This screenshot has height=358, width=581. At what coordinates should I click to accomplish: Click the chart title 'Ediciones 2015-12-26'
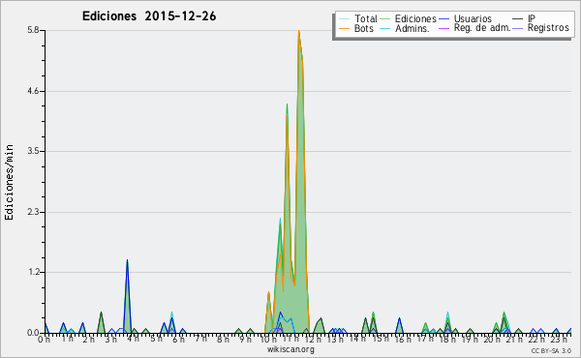149,16
